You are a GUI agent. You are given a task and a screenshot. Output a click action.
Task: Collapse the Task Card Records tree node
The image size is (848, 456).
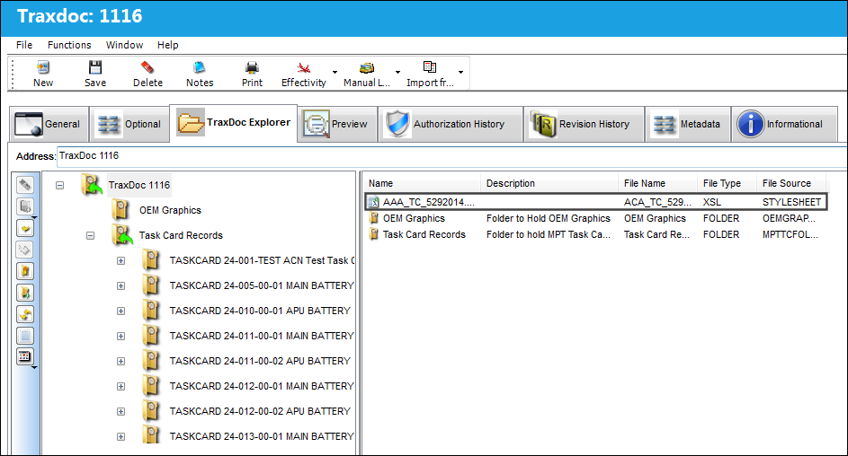click(90, 235)
